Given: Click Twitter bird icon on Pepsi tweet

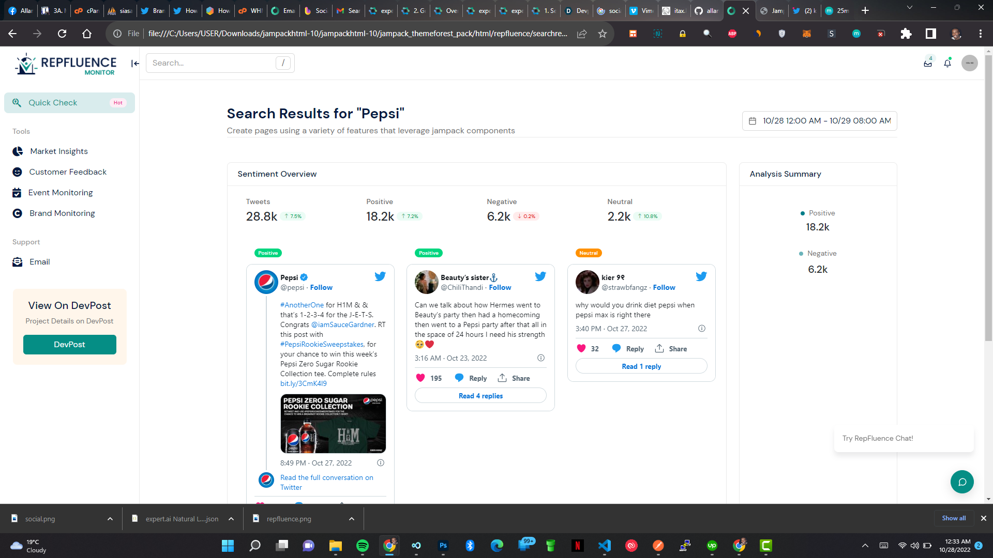Looking at the screenshot, I should pyautogui.click(x=380, y=276).
